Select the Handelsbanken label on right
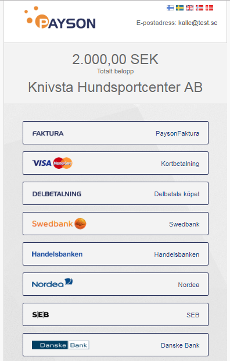Viewport: 230px width, 361px height. 177,254
